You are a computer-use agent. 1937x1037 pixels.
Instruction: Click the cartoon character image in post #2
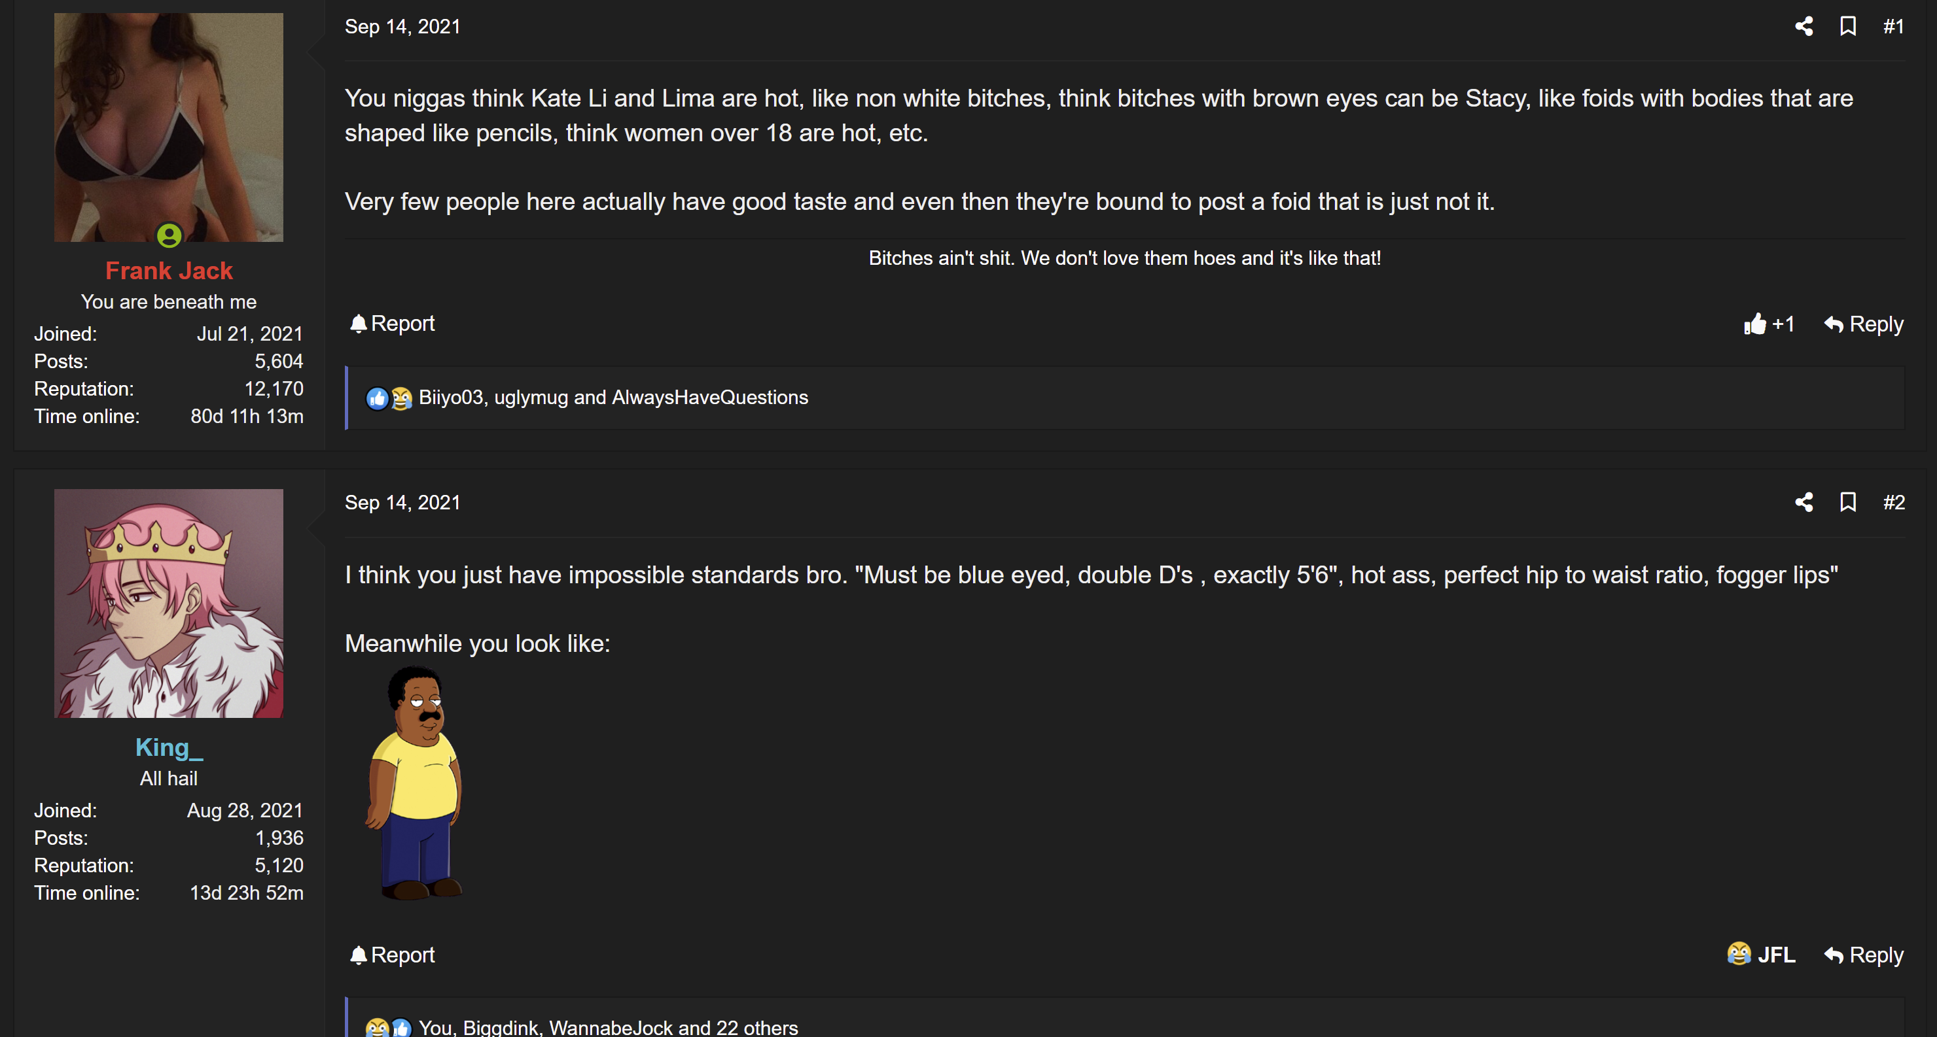(414, 782)
